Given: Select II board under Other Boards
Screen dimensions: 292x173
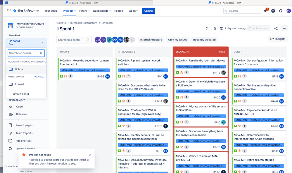Looking at the screenshot, I should click(x=26, y=84).
